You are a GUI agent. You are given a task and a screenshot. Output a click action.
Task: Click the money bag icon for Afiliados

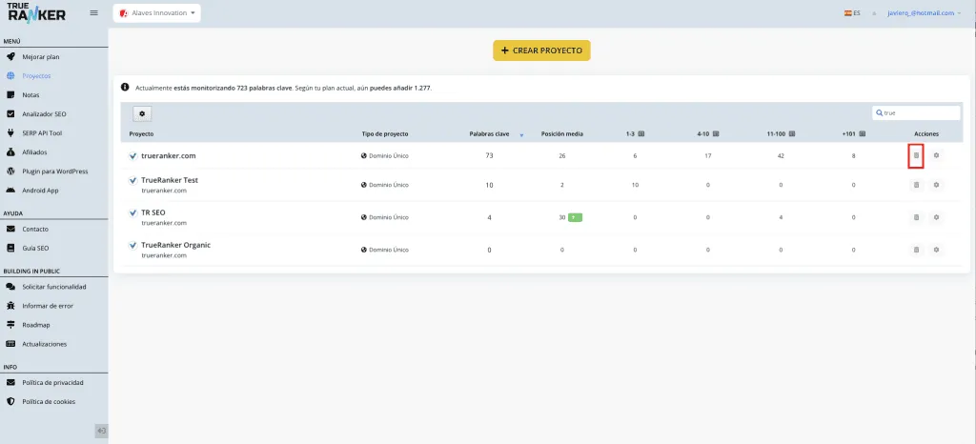pyautogui.click(x=10, y=152)
